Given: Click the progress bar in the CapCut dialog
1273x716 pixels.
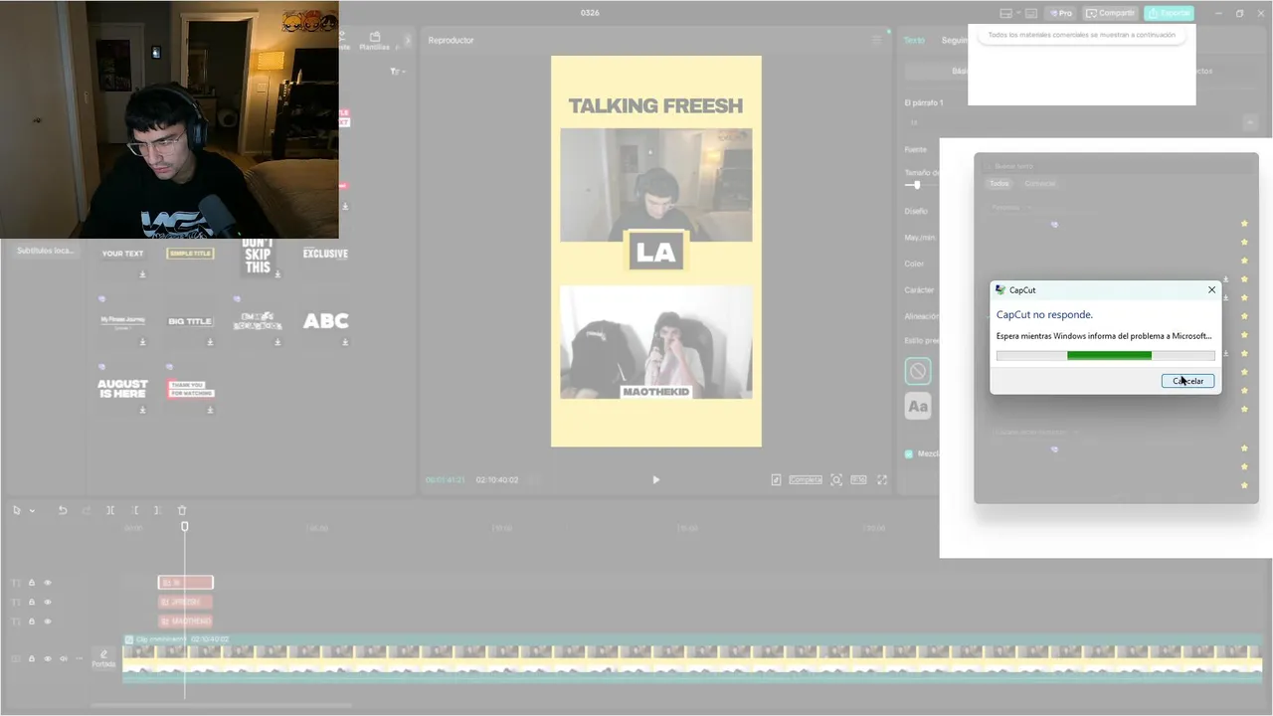Looking at the screenshot, I should pyautogui.click(x=1105, y=355).
